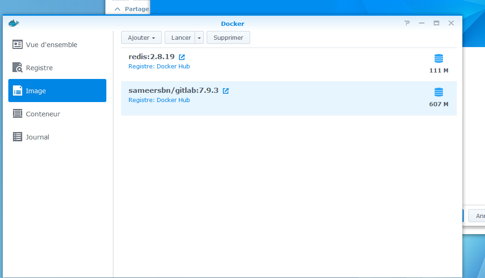The width and height of the screenshot is (485, 278).
Task: Click Registre: Docker Hub under gitlab
Action: point(159,100)
